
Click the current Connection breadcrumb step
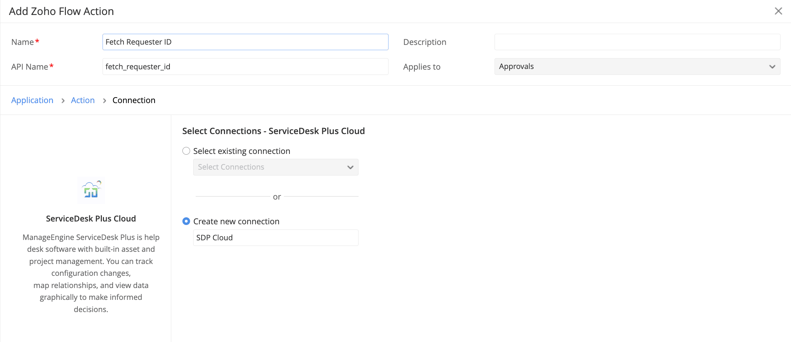click(134, 100)
